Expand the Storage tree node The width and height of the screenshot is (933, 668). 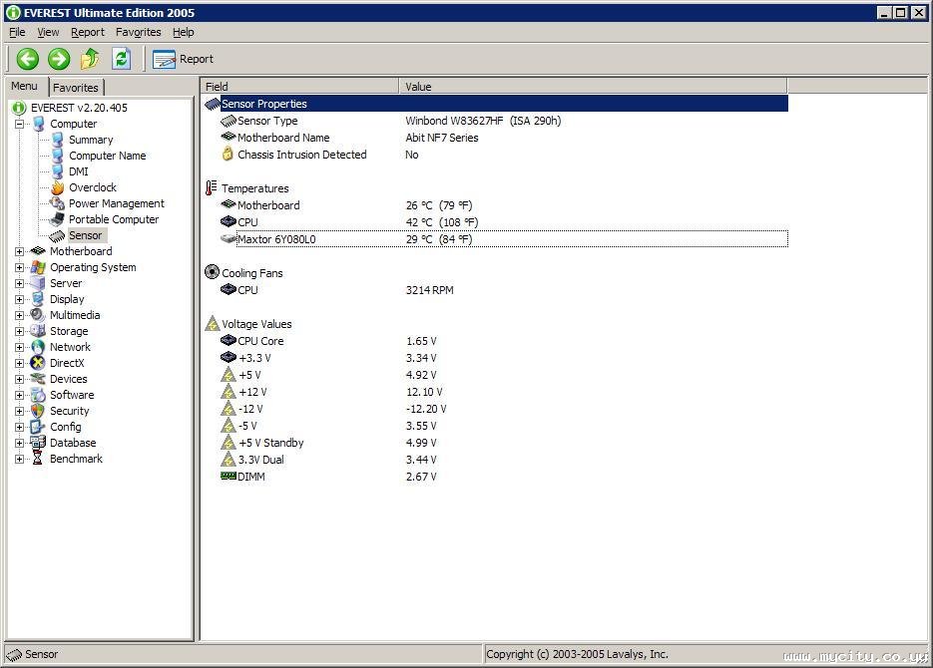[x=19, y=331]
